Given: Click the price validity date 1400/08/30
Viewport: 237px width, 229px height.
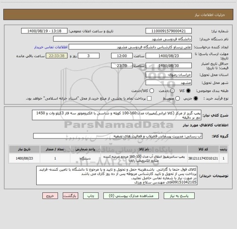Looking at the screenshot, I should coord(169,65).
